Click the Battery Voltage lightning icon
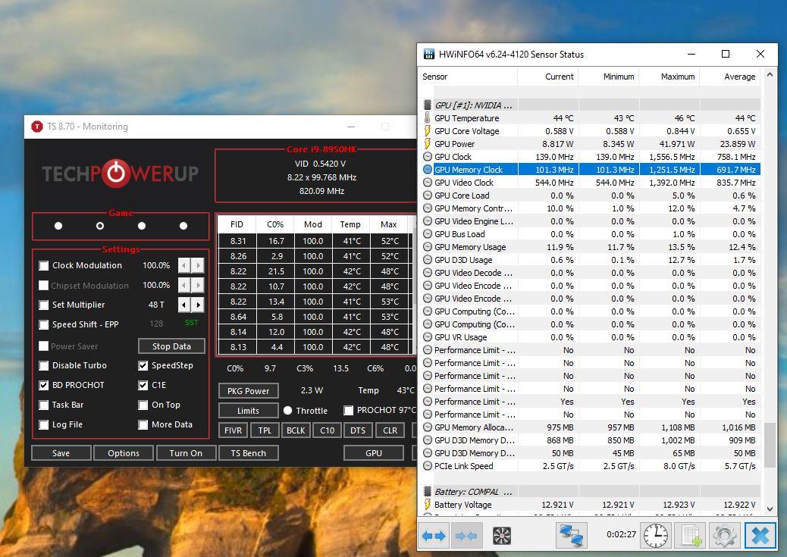Screen dimensions: 787x557 [427, 504]
